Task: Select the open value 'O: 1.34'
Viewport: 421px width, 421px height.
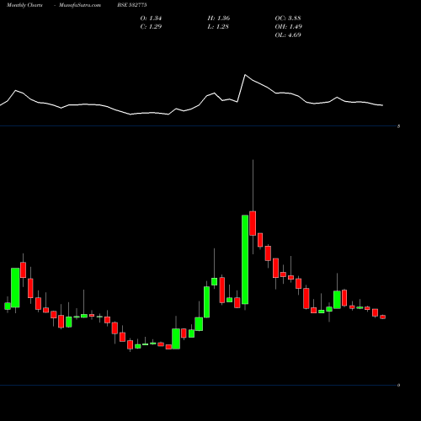Action: [x=151, y=19]
